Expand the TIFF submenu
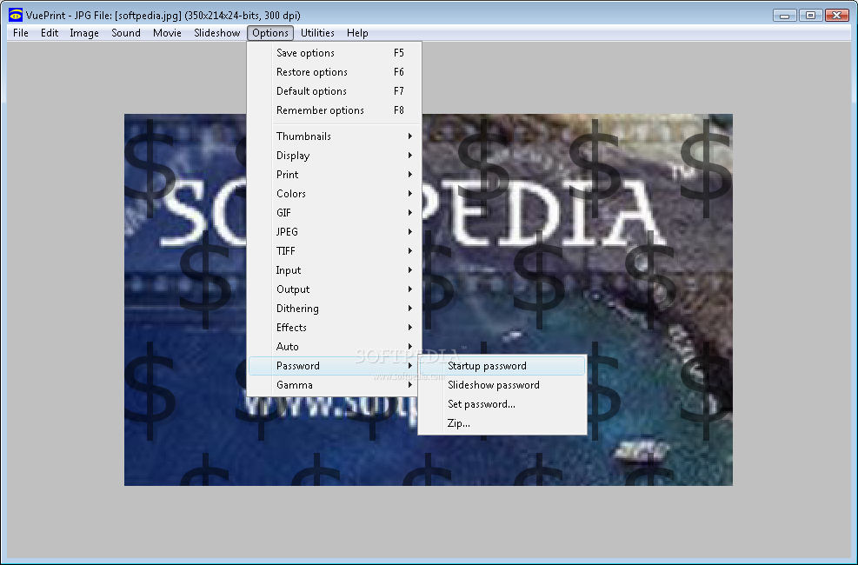Screen dimensions: 858x565 coord(335,251)
